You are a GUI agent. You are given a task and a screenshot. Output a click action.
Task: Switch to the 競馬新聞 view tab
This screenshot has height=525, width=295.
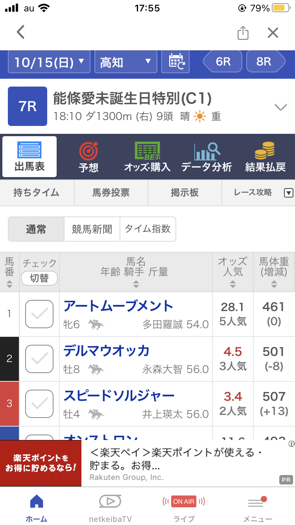(92, 229)
